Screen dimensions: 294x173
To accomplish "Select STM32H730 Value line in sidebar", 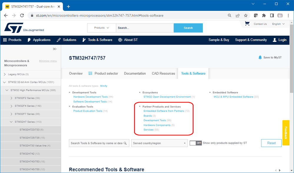I will 35,146.
